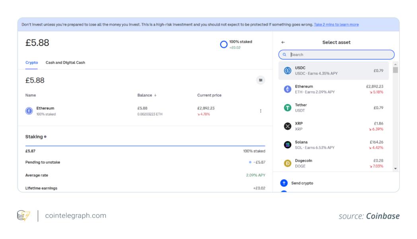Sort by the Balance column arrow
This screenshot has height=239, width=417.
[x=155, y=95]
